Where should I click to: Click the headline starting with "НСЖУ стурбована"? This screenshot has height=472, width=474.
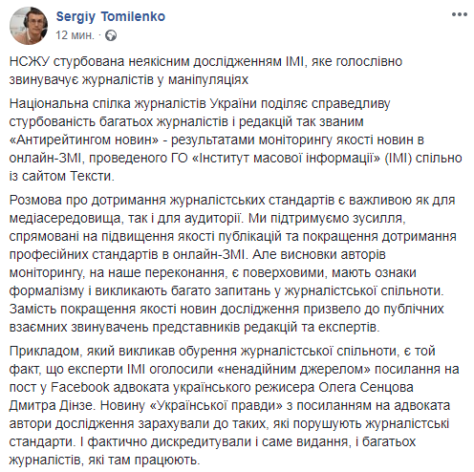(205, 71)
